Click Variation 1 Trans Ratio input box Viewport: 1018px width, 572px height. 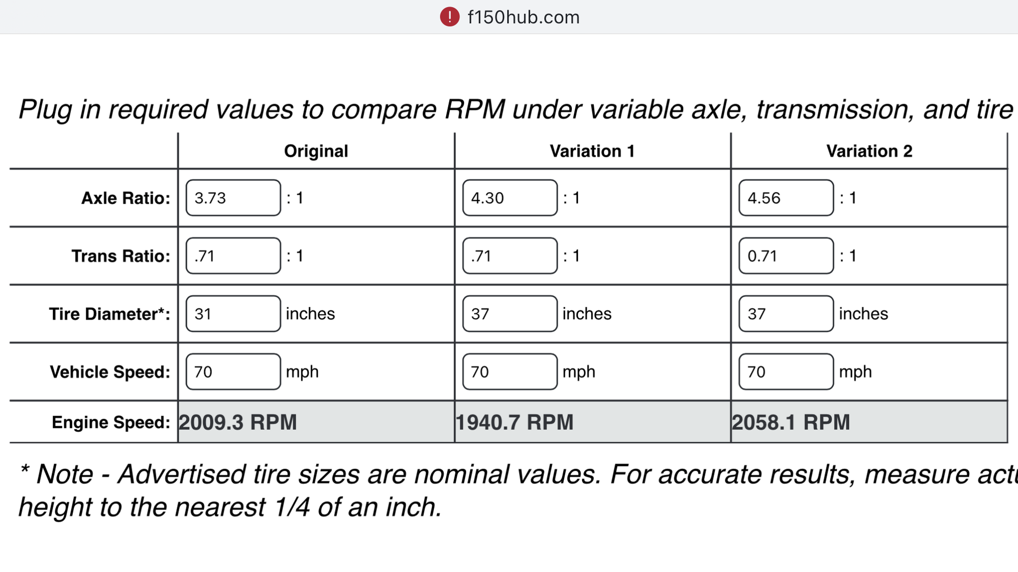coord(510,256)
